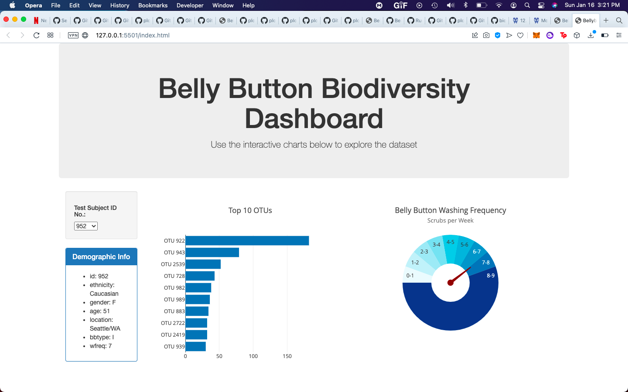
Task: Go forward using the forward arrow
Action: click(22, 35)
